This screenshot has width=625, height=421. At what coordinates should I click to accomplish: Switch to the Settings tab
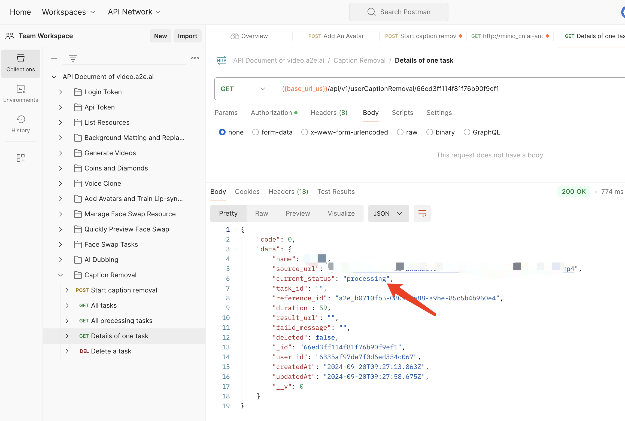coord(439,113)
